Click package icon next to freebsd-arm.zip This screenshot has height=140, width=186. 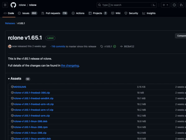coord(12,115)
